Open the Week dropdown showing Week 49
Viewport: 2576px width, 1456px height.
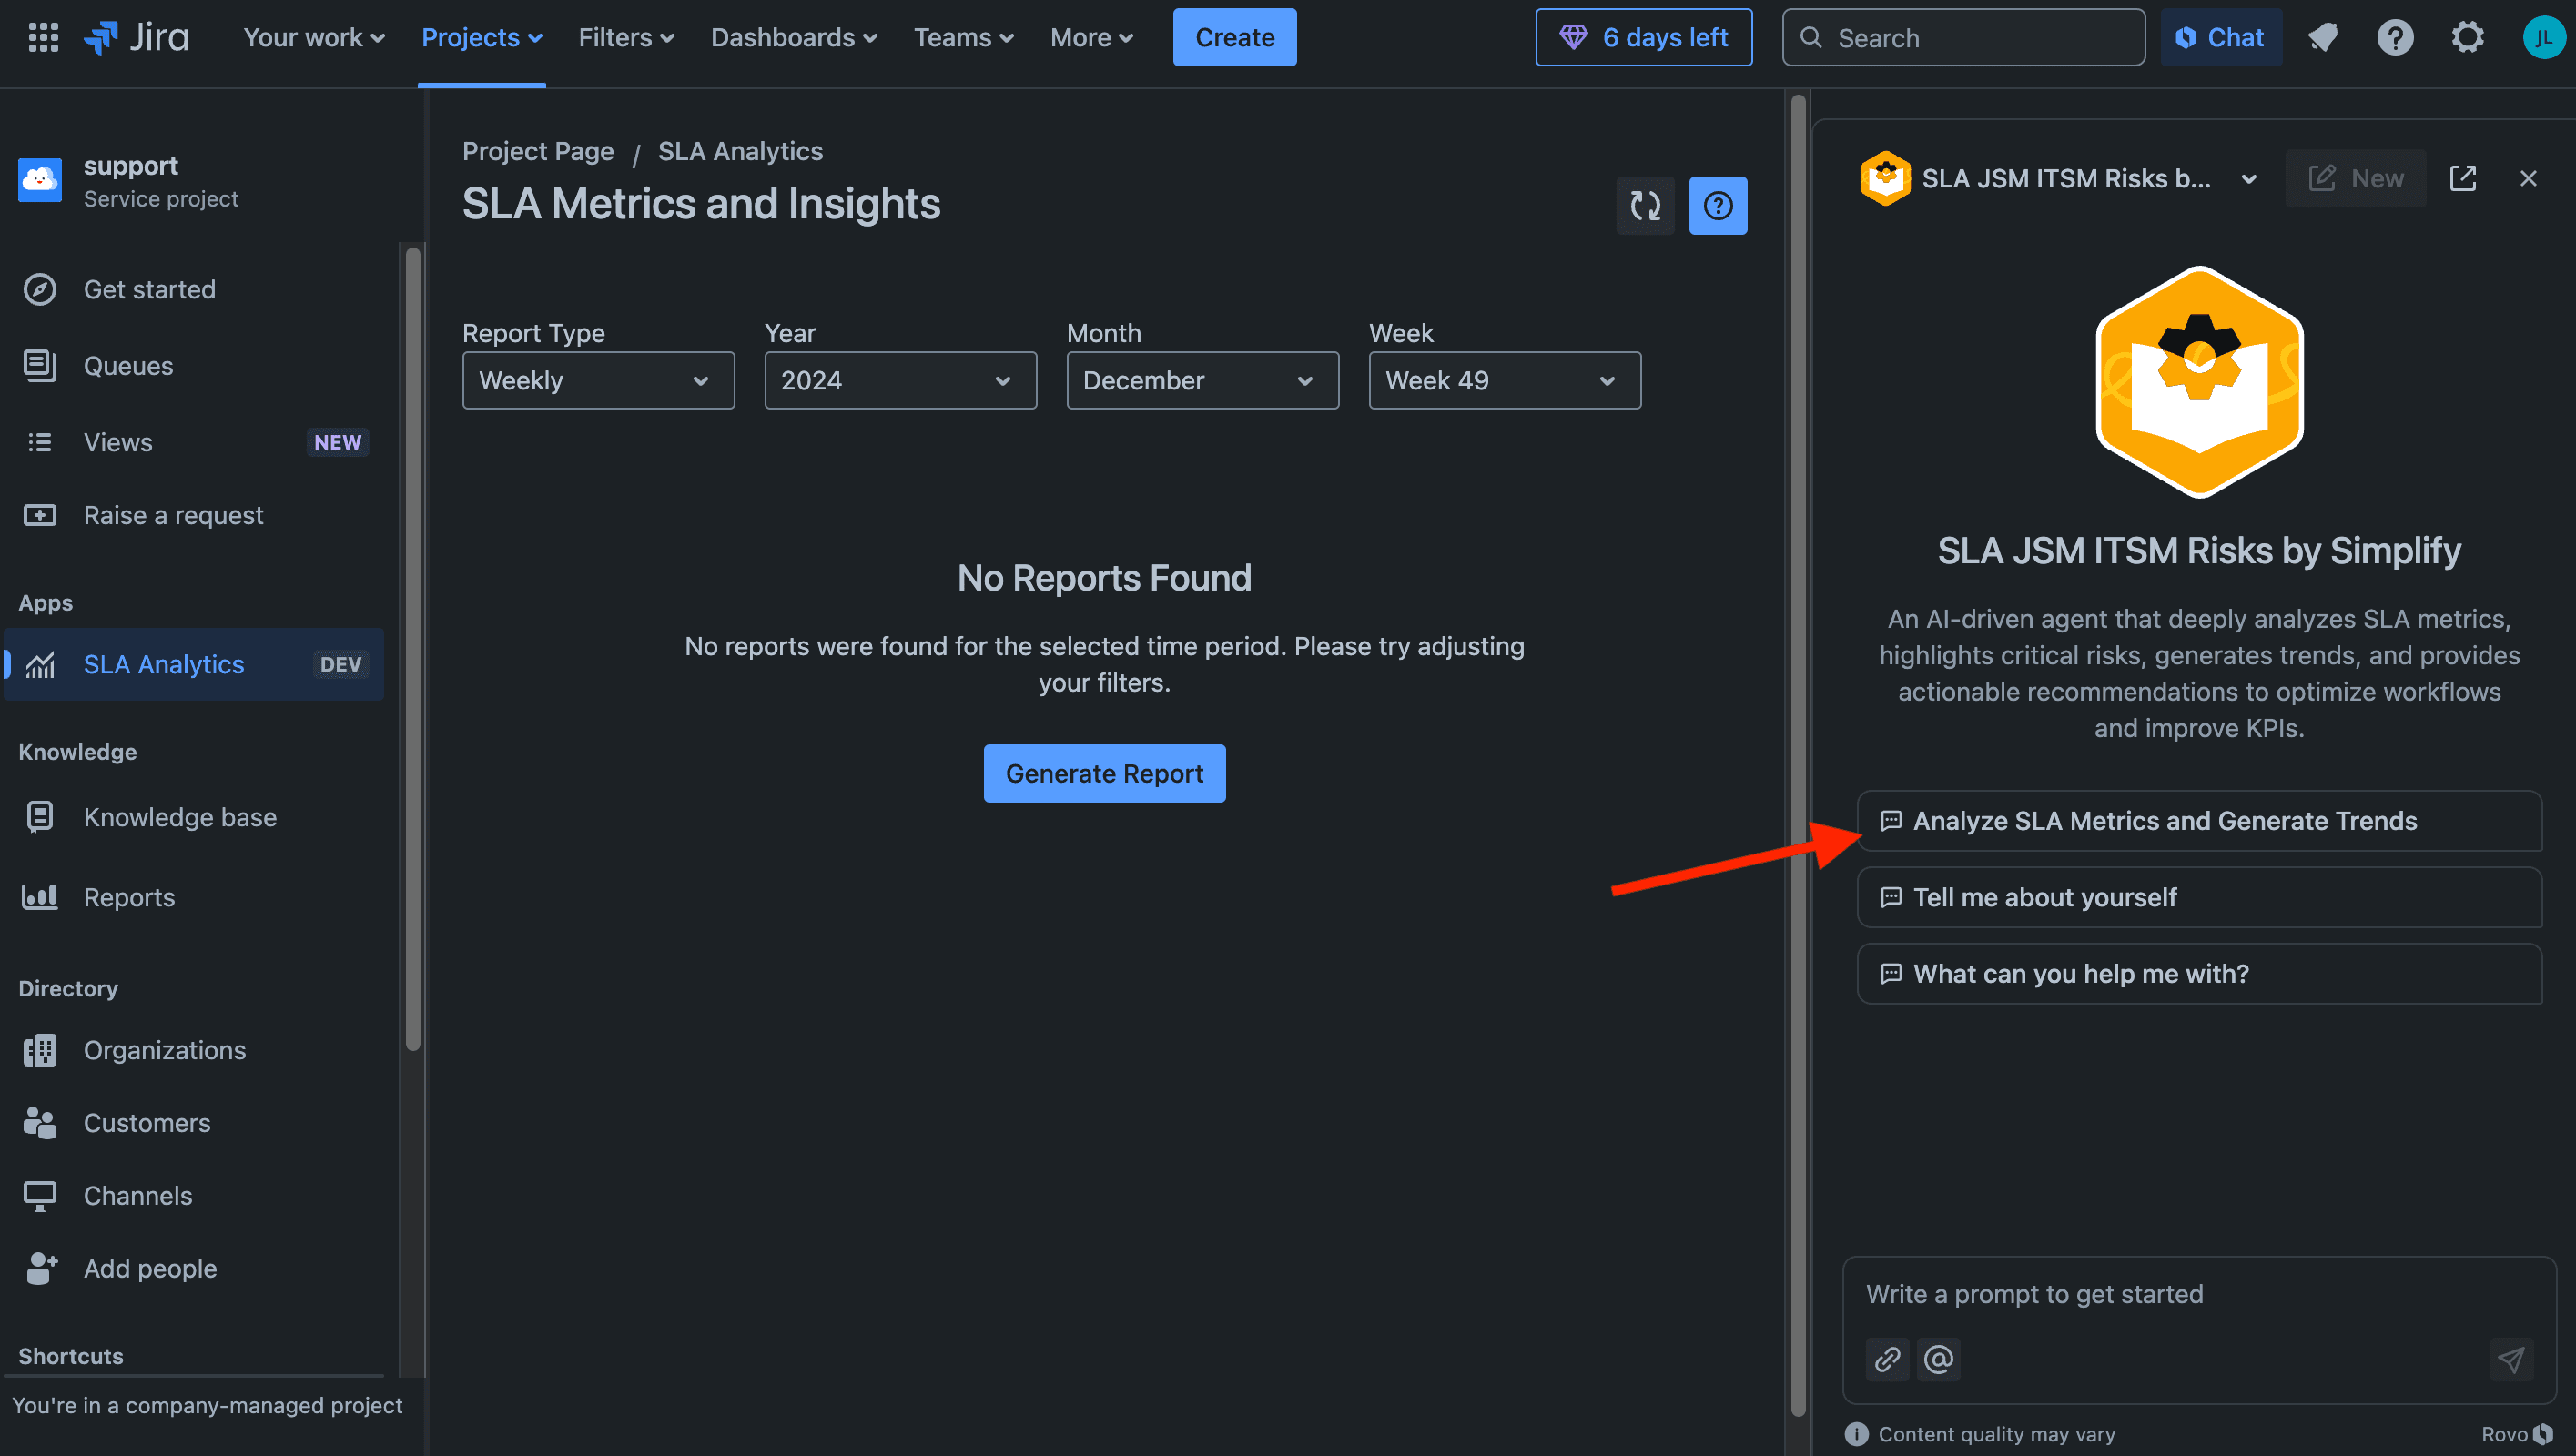(x=1504, y=380)
